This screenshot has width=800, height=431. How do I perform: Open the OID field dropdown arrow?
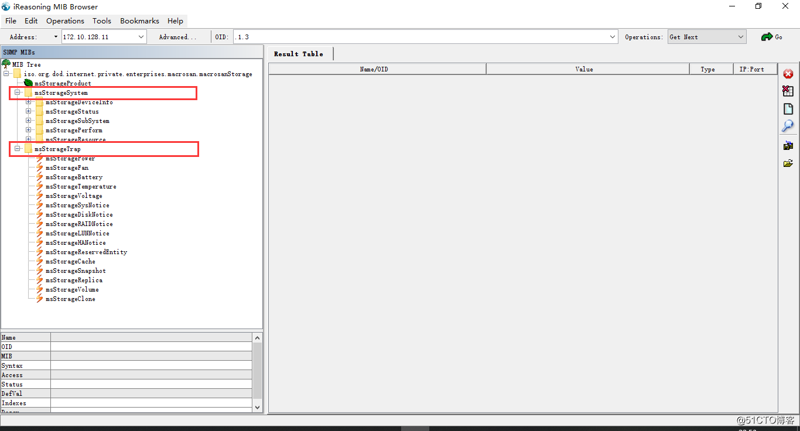[613, 37]
